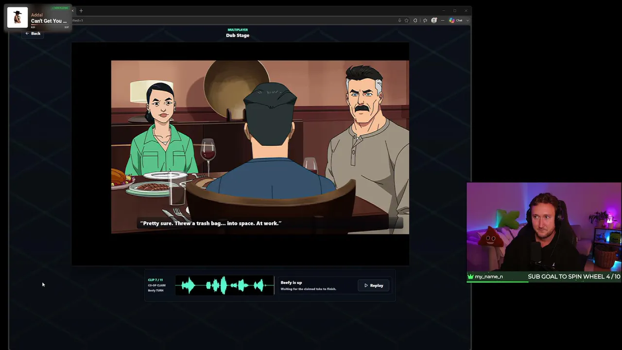Click the album art in the now playing widget
The image size is (622, 350).
point(17,17)
